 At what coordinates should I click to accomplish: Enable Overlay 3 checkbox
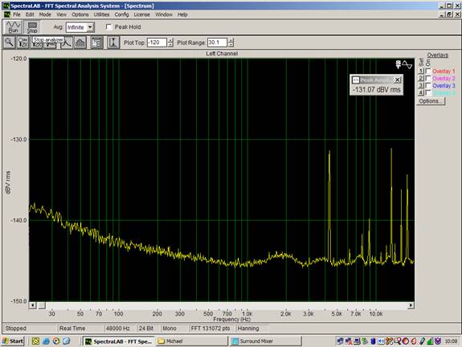[x=428, y=85]
